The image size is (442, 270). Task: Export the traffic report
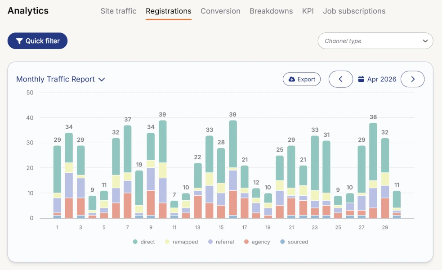(302, 79)
